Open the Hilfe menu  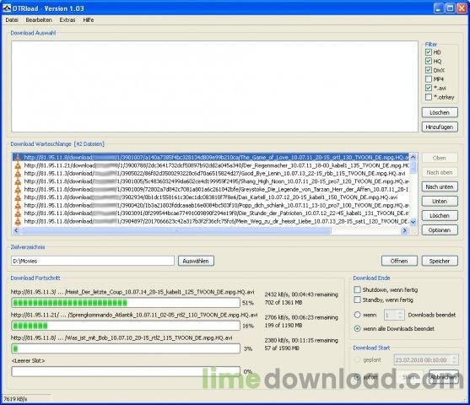89,20
